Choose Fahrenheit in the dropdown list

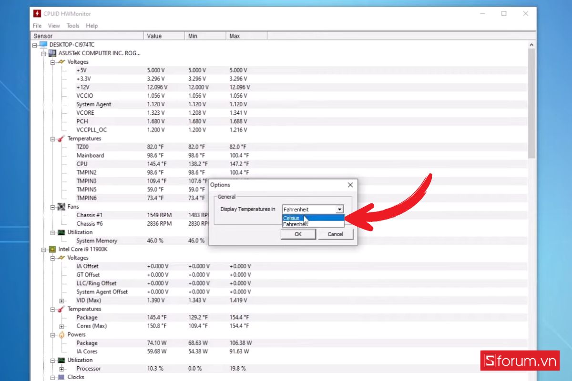[313, 224]
